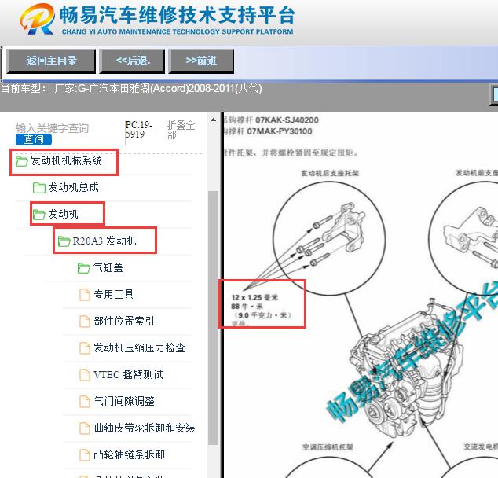Click the document icon beside 部件位置索引
498x478 pixels.
[x=85, y=322]
